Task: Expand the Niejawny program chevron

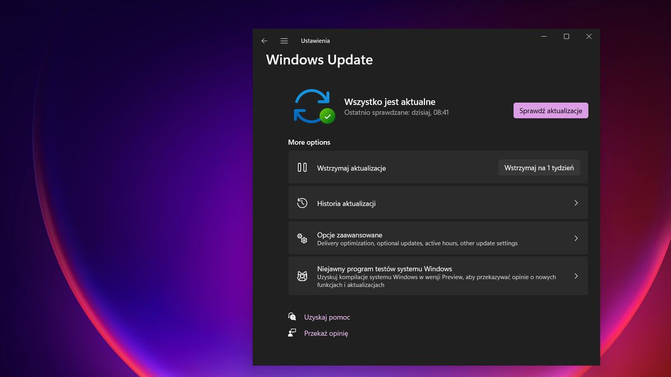Action: pos(576,276)
